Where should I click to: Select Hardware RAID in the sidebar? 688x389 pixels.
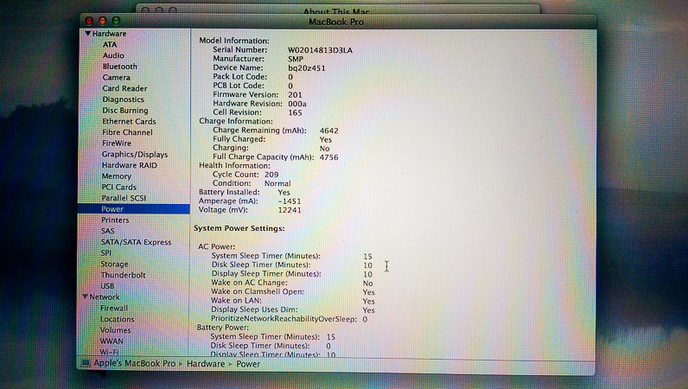pos(129,165)
